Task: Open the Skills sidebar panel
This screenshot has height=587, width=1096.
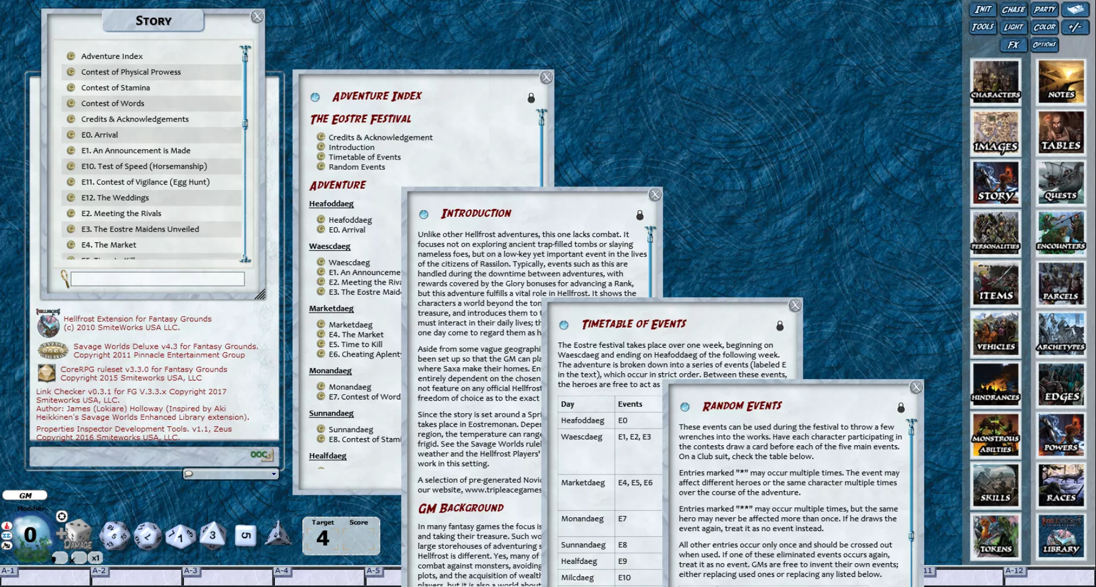Action: click(995, 487)
